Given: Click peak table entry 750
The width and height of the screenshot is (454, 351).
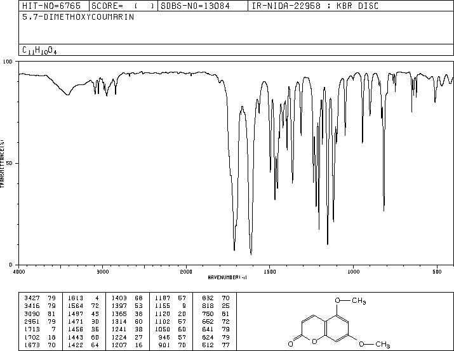Looking at the screenshot, I should pos(208,314).
